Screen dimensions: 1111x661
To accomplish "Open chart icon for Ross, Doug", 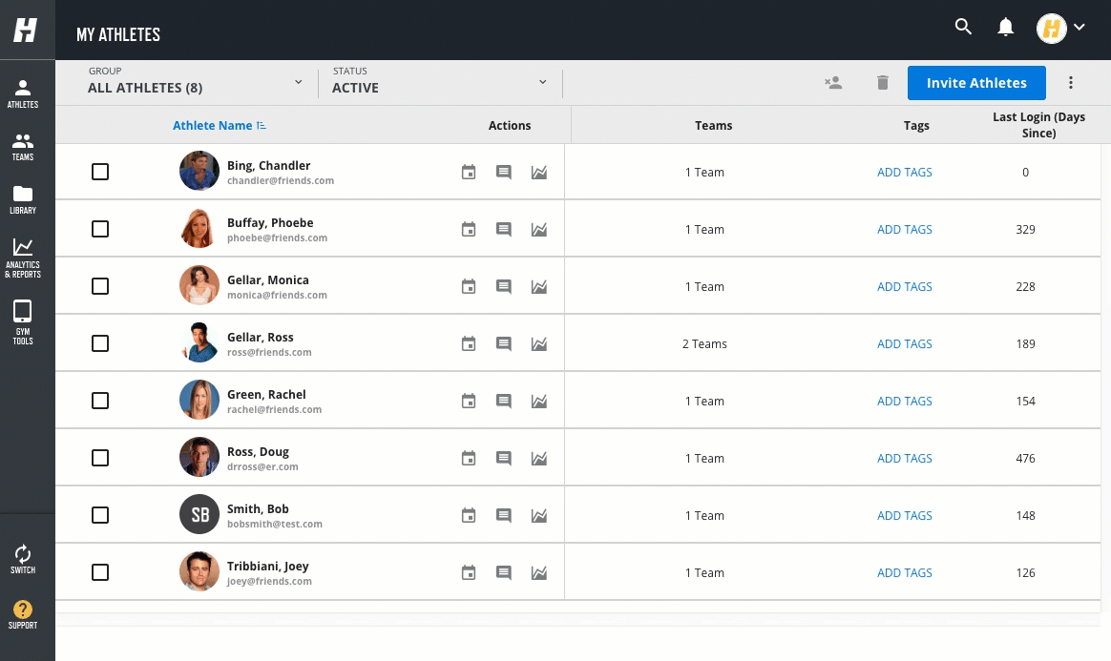I will tap(539, 459).
